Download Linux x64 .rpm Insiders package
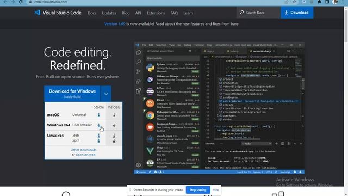348x196 pixels. pos(114,140)
